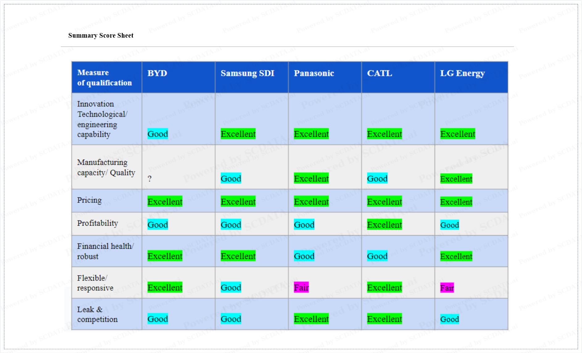Viewport: 582px width, 353px height.
Task: Click the Financial health/ robust row label
Action: (105, 251)
